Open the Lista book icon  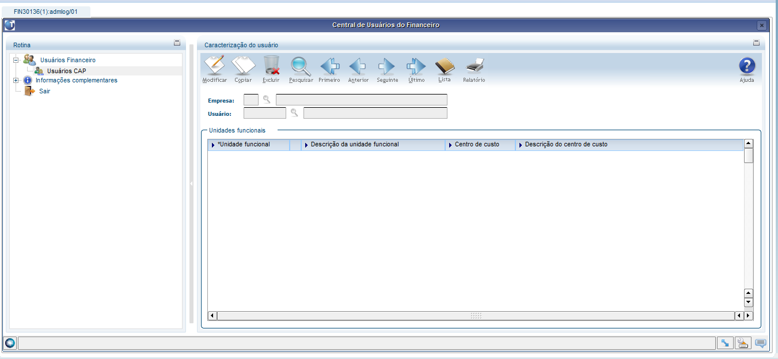(x=445, y=66)
